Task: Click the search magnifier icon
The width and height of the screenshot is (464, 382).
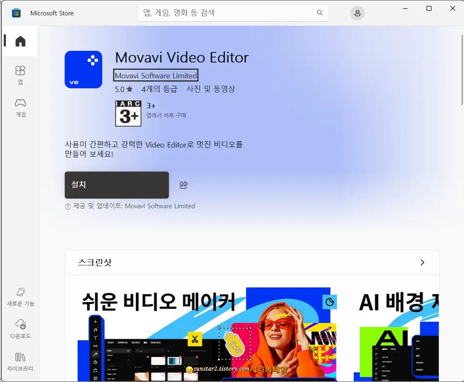Action: [x=320, y=13]
